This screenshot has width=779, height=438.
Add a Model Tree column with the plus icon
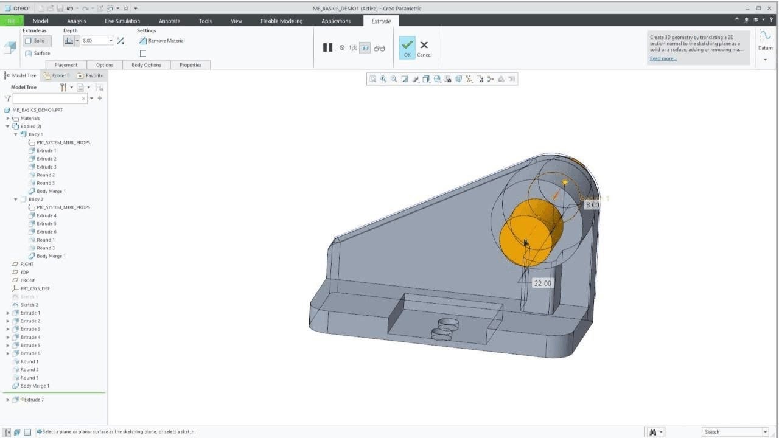100,98
